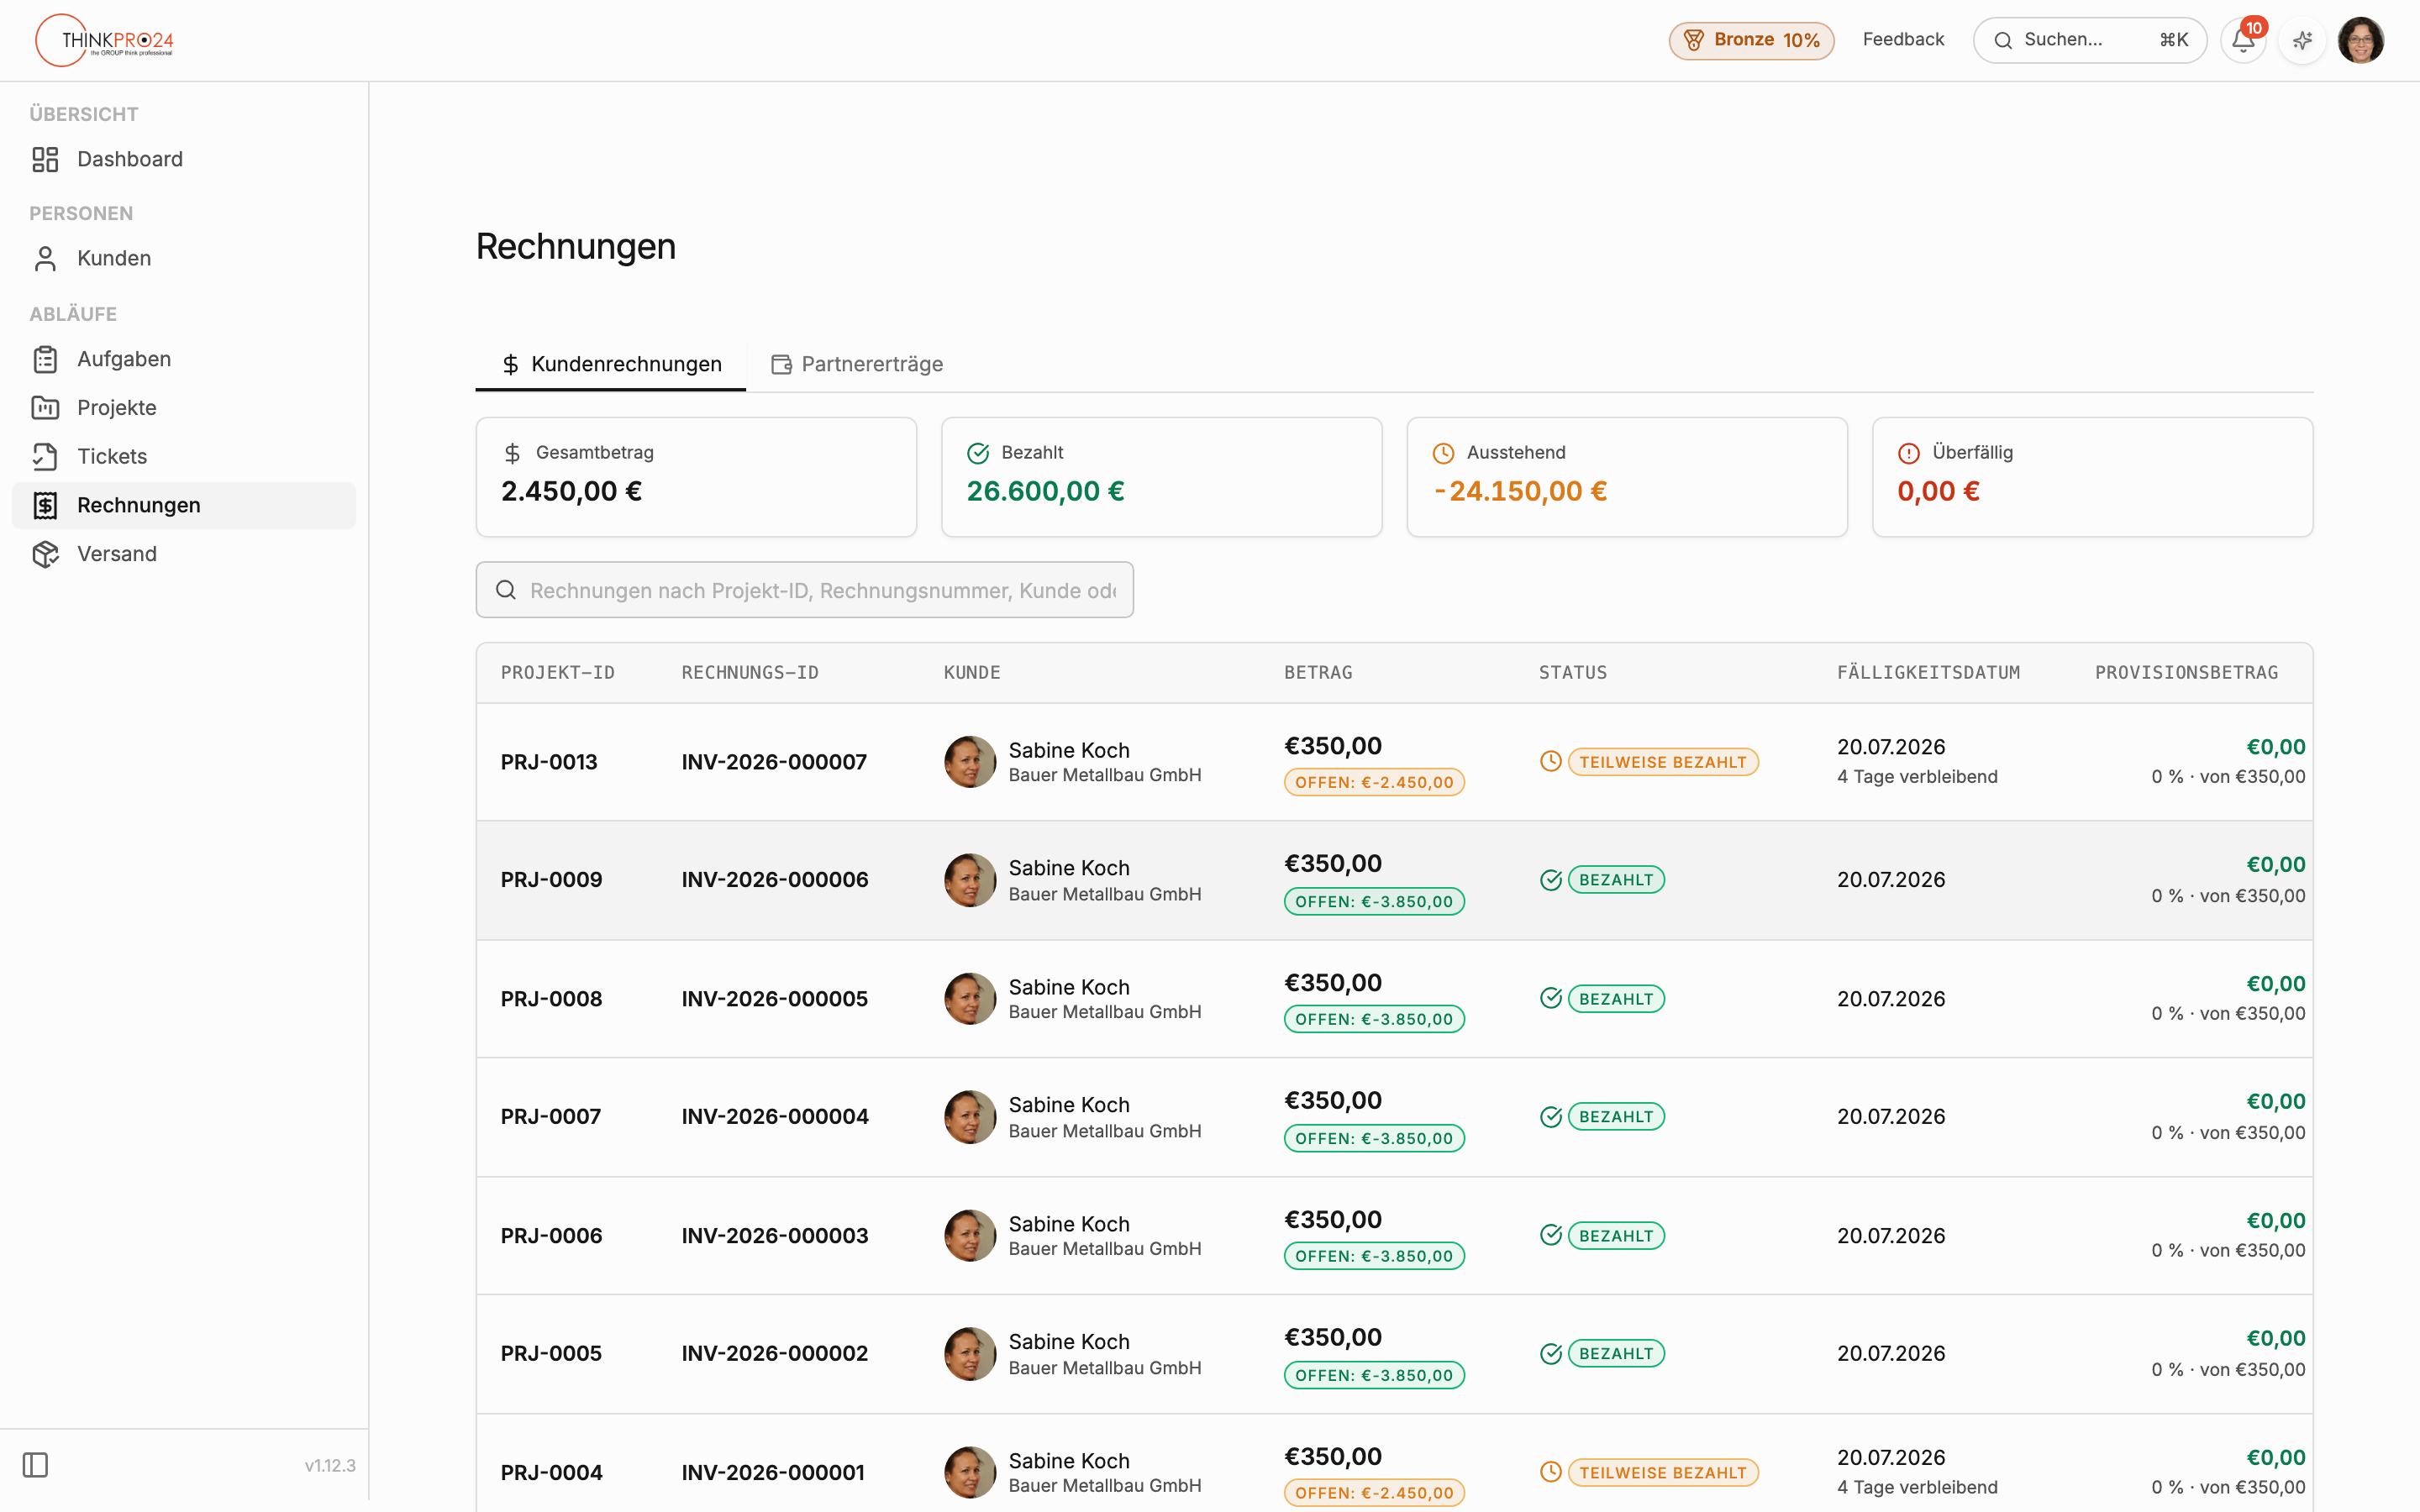
Task: Click the Offen €-3.850,00 tag for PRJ-0008
Action: [1374, 1020]
